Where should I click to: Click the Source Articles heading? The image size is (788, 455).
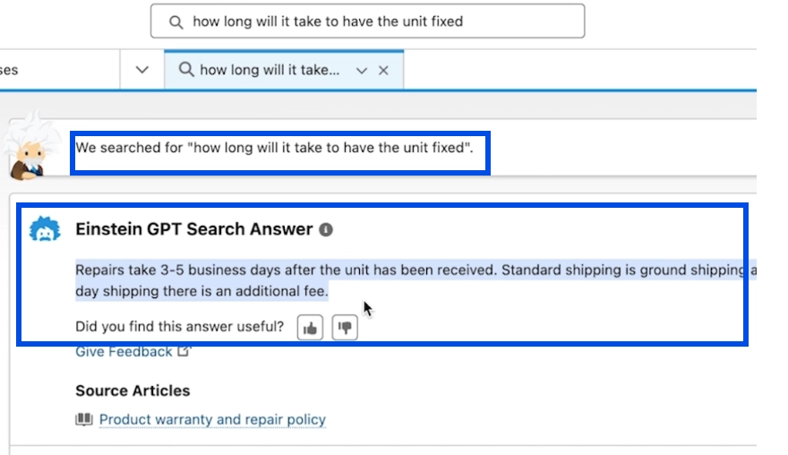[133, 391]
